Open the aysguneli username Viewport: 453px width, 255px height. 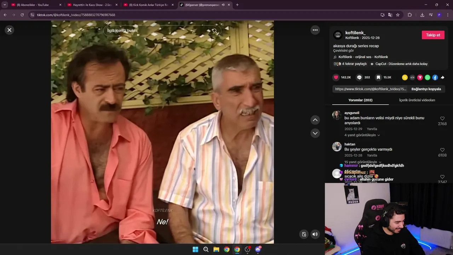(x=352, y=113)
